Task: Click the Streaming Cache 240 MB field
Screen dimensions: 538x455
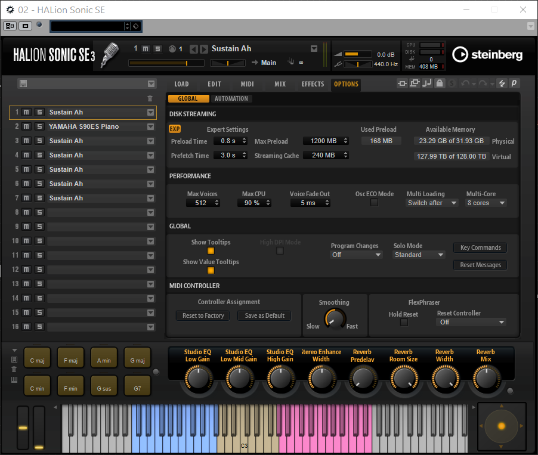Action: pos(326,155)
